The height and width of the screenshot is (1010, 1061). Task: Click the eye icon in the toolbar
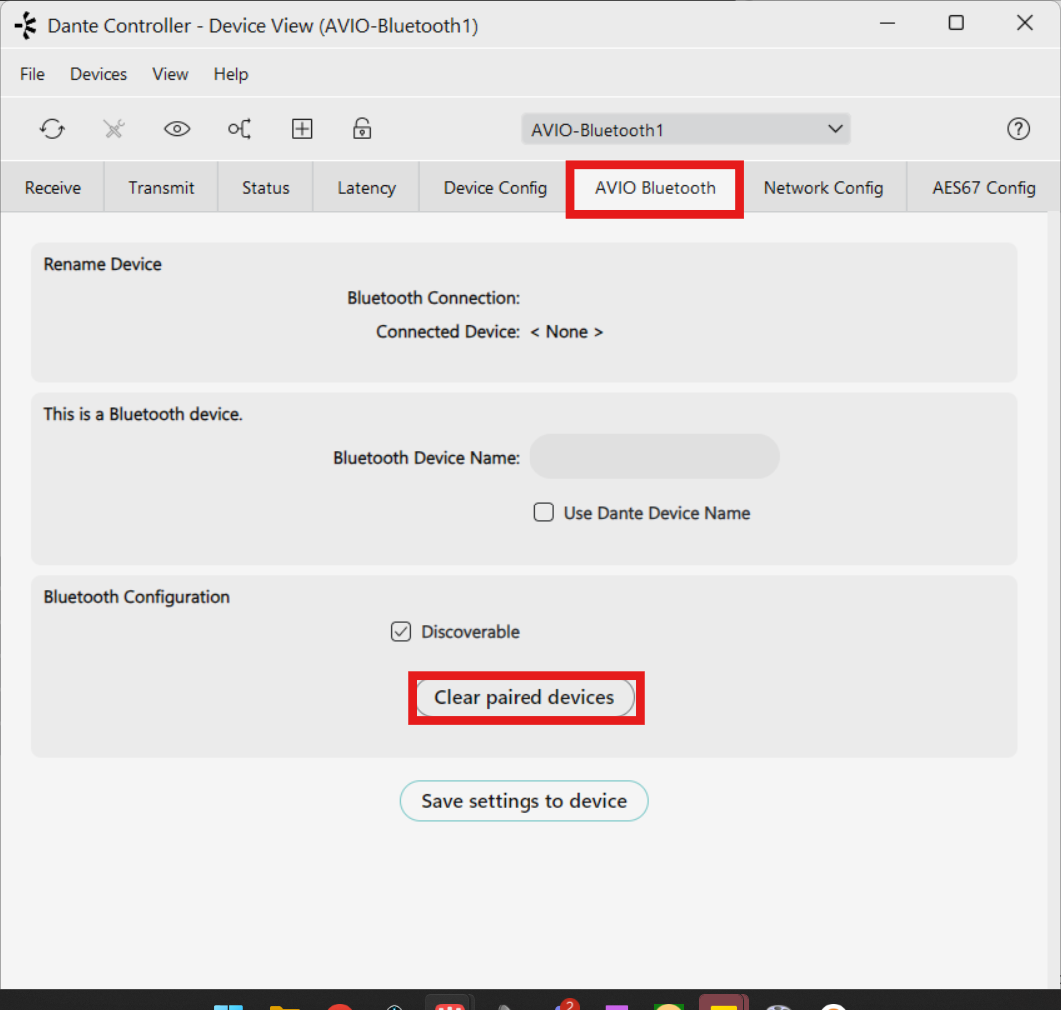coord(177,129)
